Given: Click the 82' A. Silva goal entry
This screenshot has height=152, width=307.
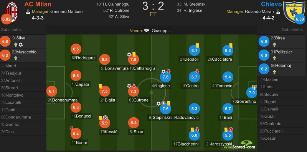Looking at the screenshot, I should [119, 17].
